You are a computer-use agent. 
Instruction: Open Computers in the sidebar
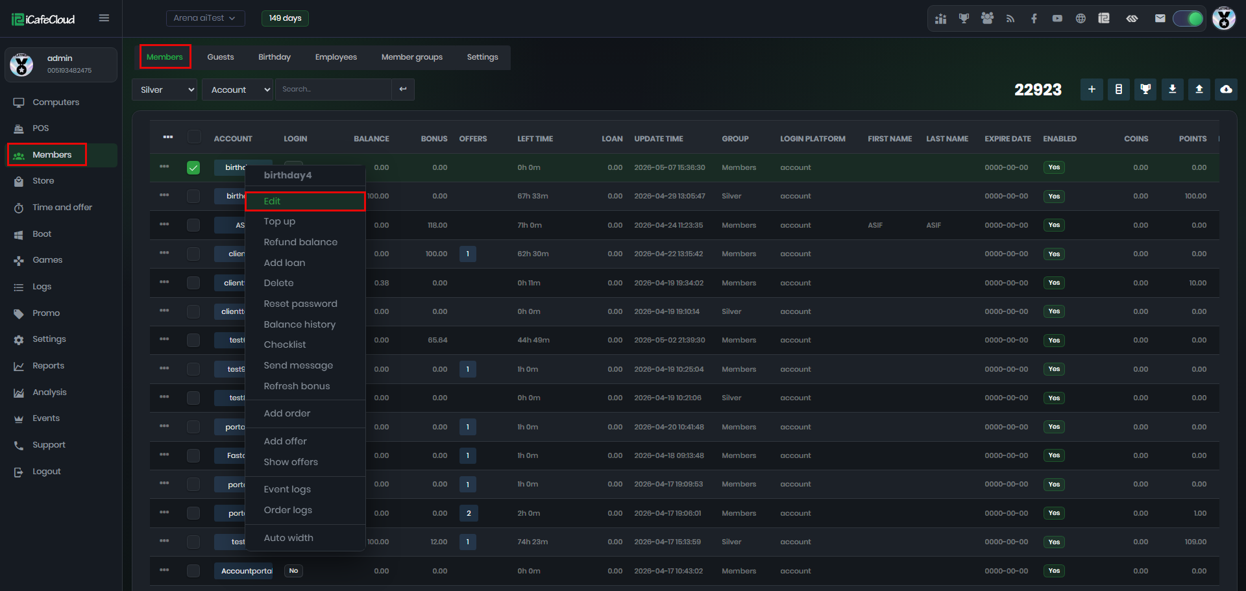coord(56,103)
